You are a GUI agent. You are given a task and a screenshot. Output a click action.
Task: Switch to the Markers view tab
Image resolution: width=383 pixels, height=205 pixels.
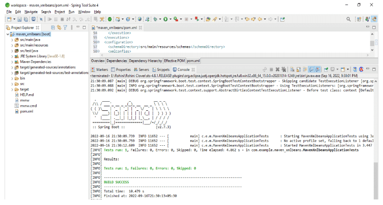tap(99, 69)
